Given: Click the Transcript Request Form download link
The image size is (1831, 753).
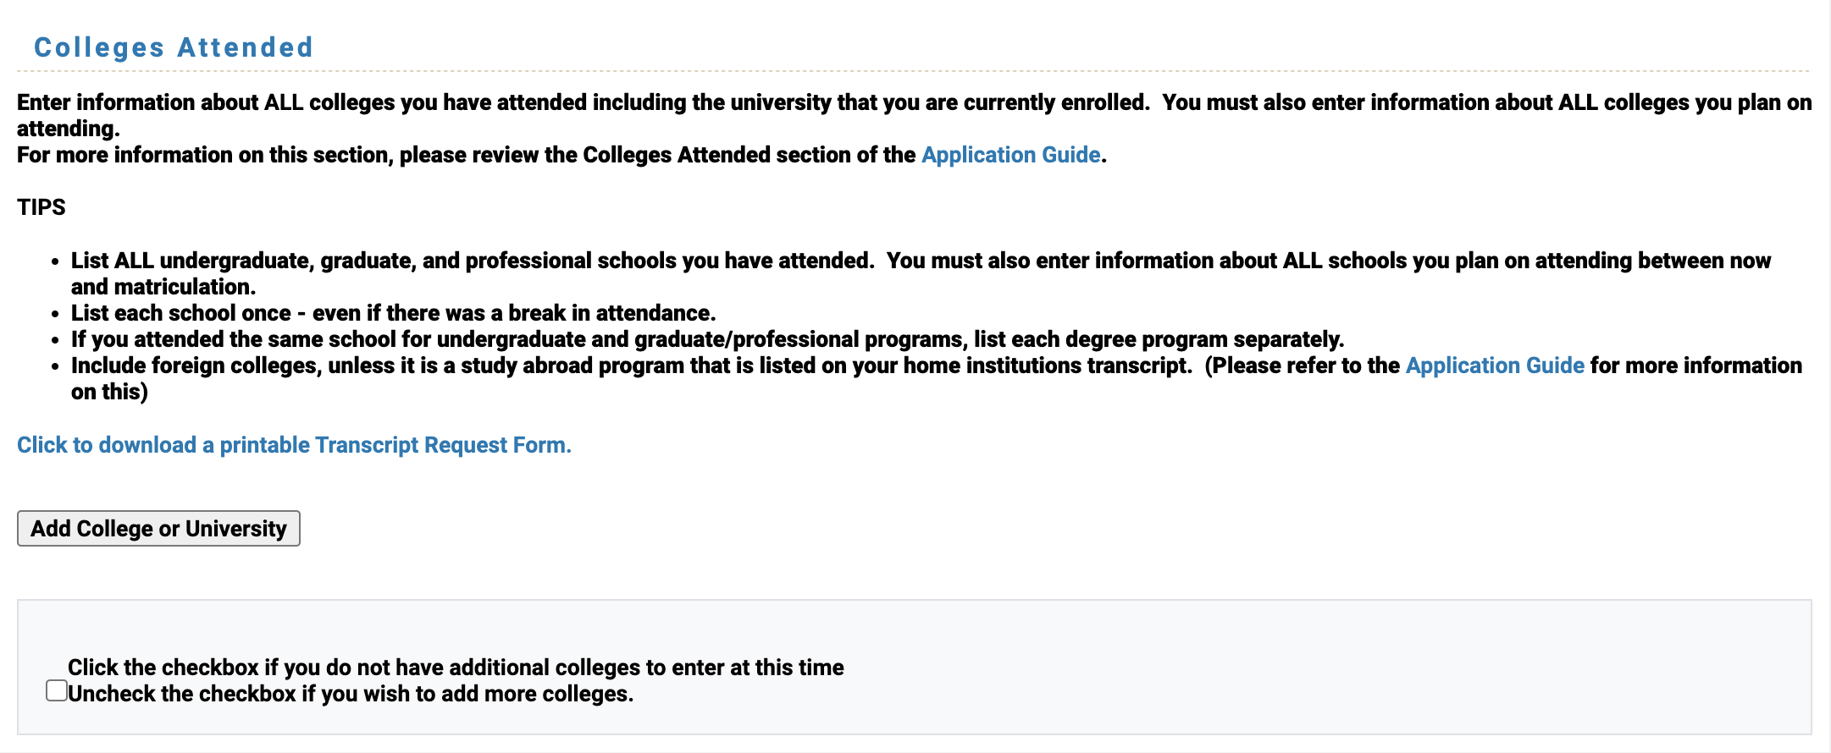Looking at the screenshot, I should tap(294, 444).
